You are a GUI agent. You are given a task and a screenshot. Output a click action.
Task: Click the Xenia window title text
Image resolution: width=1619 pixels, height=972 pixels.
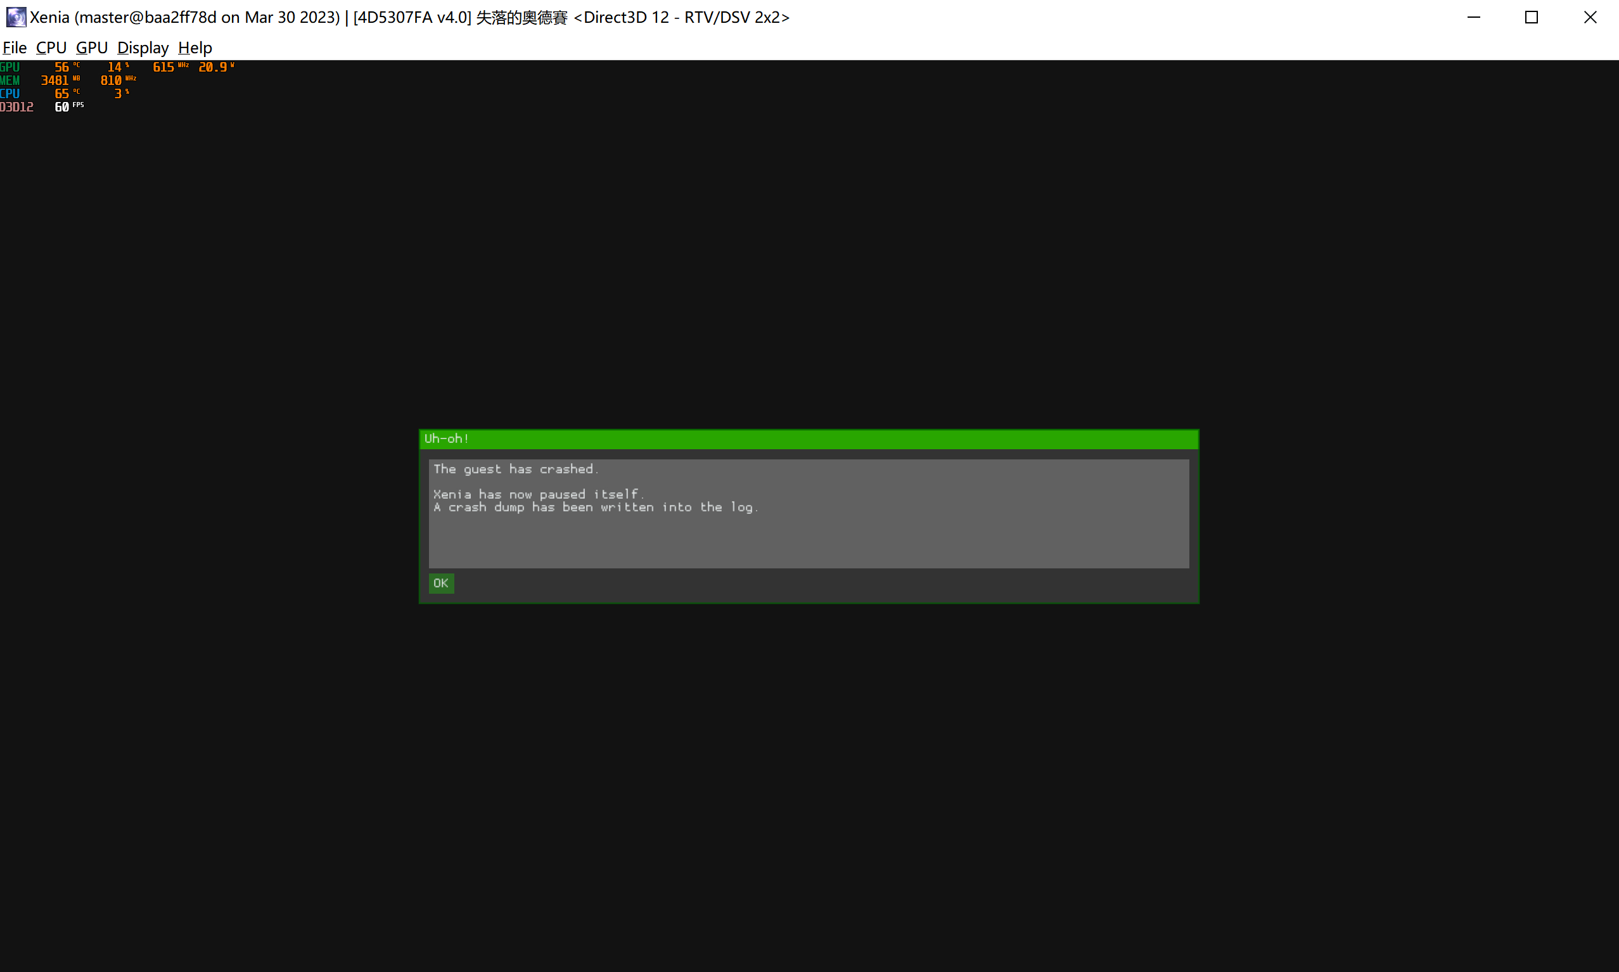[x=410, y=17]
